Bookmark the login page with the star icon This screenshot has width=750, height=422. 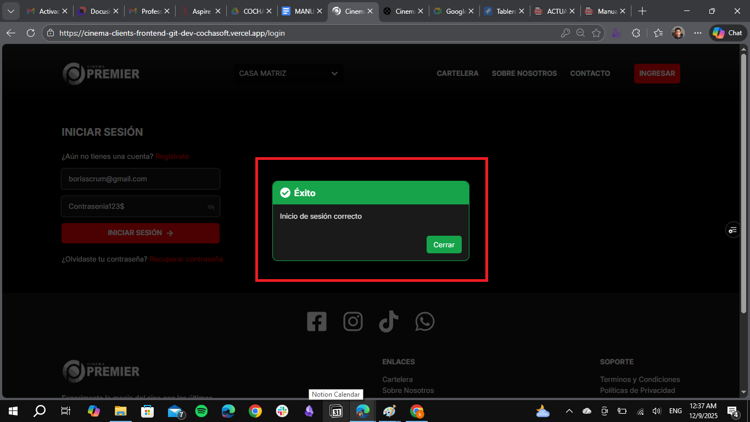point(597,33)
